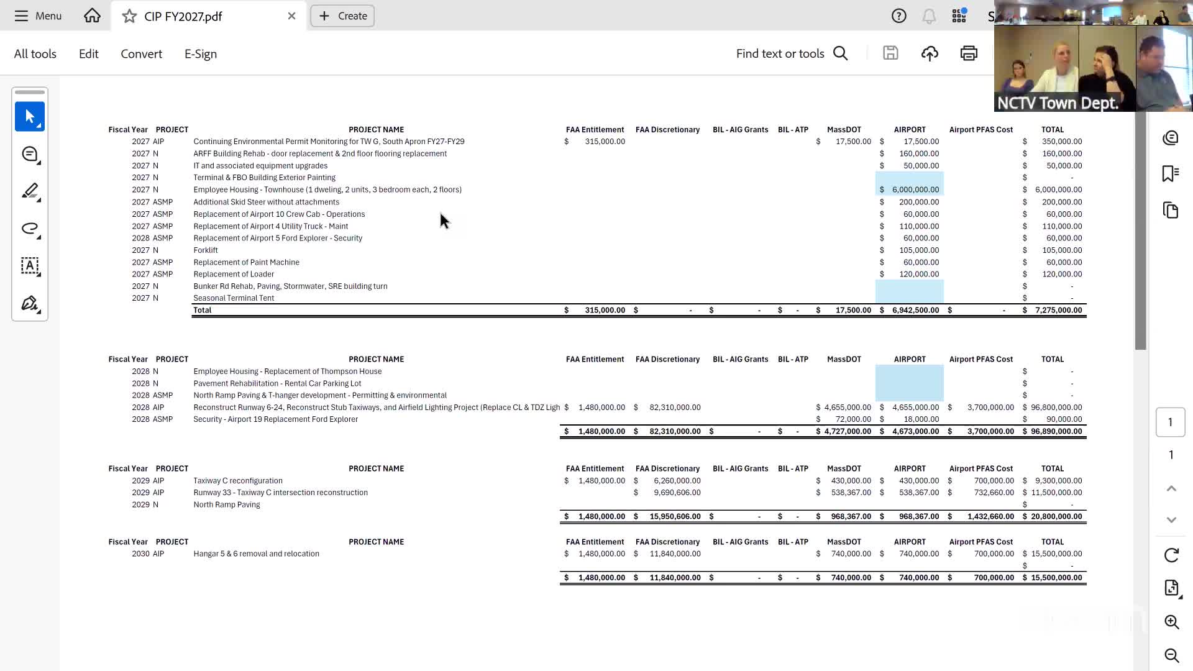This screenshot has height=671, width=1193.
Task: Go to previous page chevron up
Action: (x=1171, y=488)
